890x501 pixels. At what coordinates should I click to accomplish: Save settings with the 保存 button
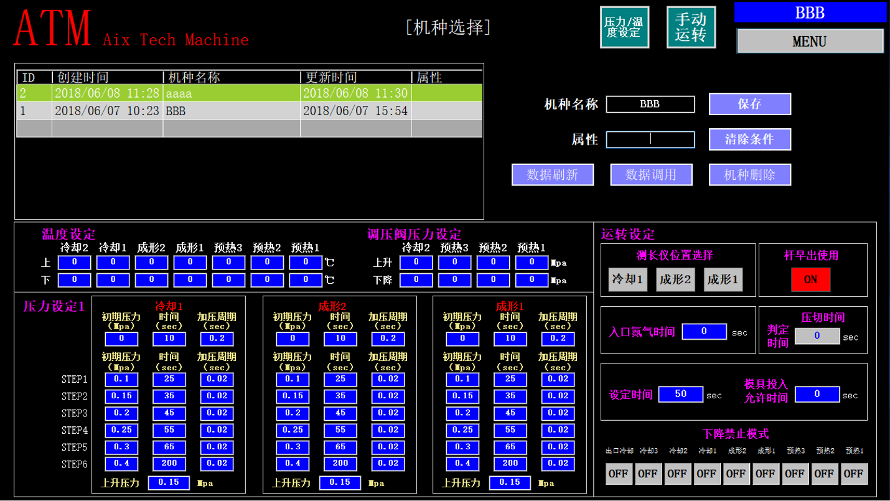pyautogui.click(x=749, y=104)
